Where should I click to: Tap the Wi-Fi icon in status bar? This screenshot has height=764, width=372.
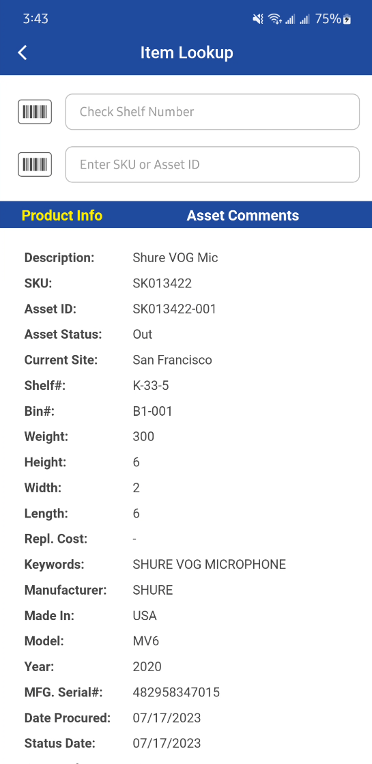(x=274, y=19)
